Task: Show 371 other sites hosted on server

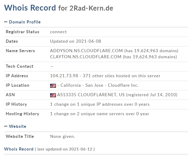Action: (x=121, y=76)
